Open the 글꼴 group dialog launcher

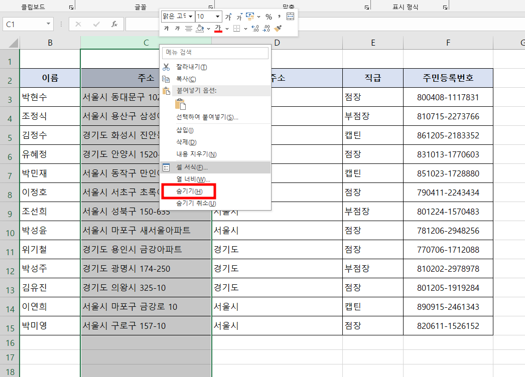coord(211,7)
